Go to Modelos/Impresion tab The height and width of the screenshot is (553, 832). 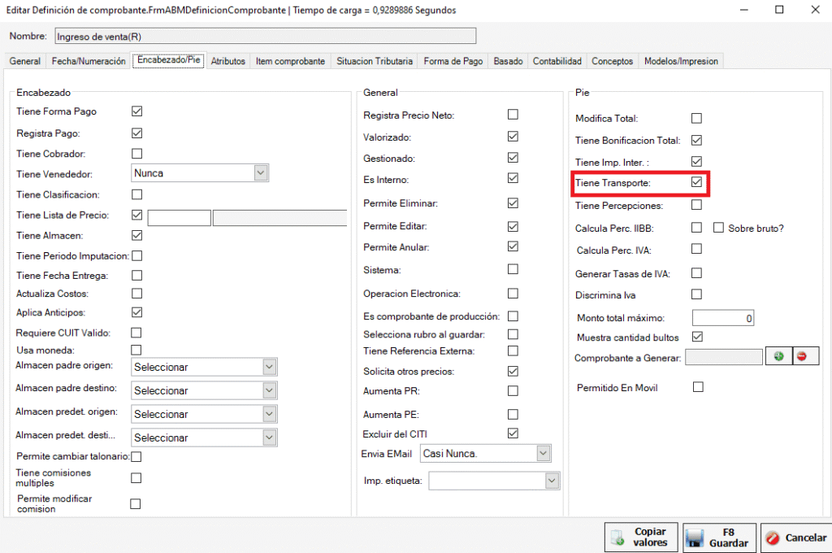pos(680,61)
